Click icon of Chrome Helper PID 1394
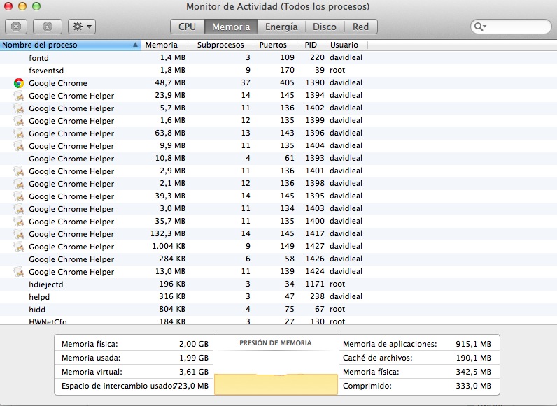557x406 pixels. [x=19, y=96]
